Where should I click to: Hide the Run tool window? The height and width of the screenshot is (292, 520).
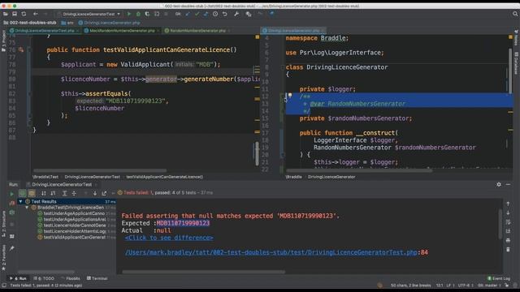point(508,184)
